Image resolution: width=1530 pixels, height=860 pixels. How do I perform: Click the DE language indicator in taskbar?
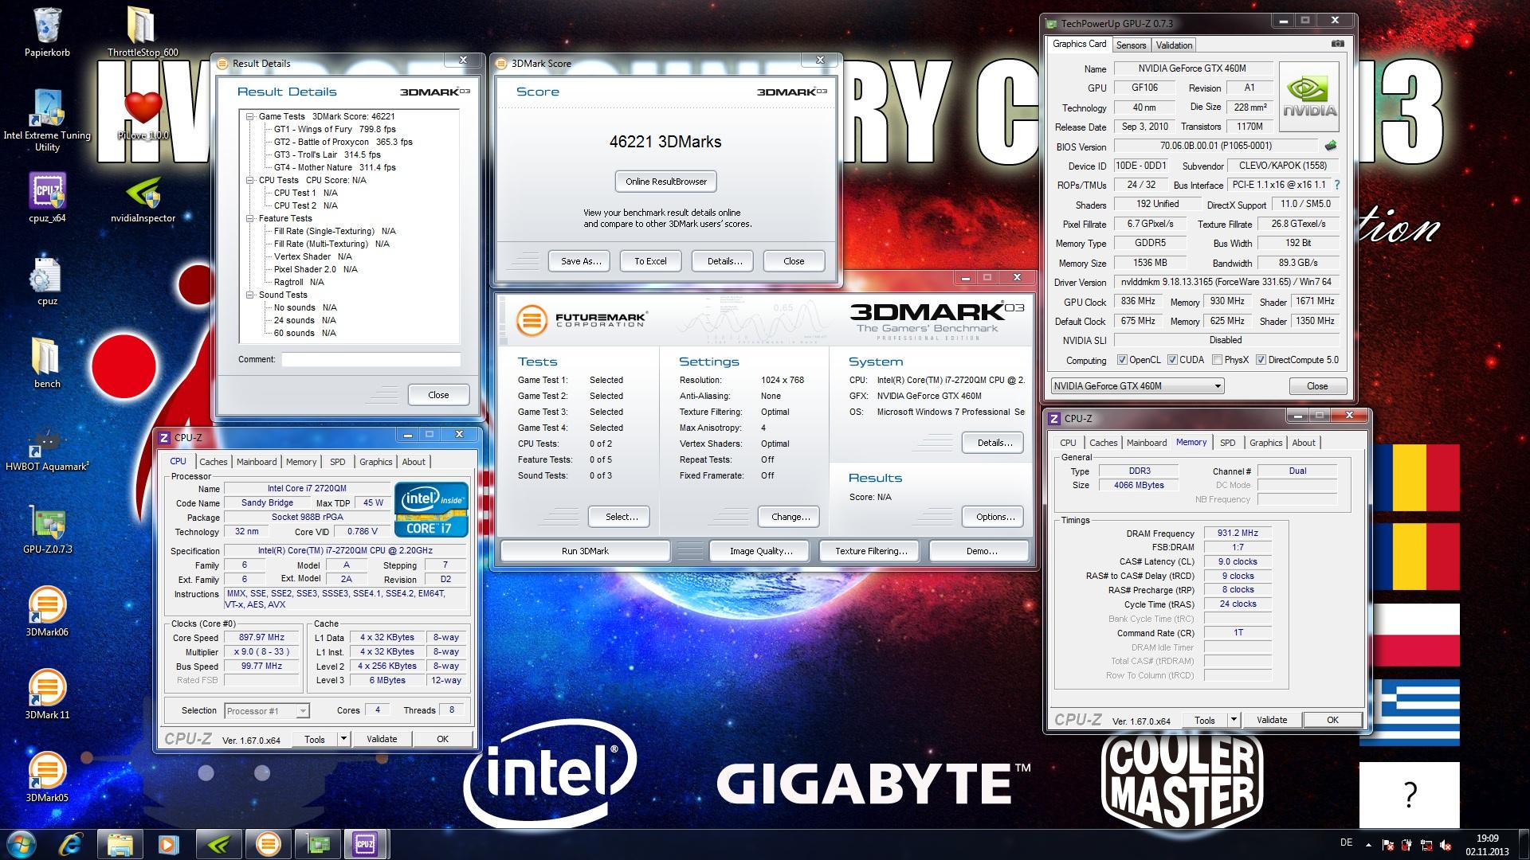[x=1346, y=842]
